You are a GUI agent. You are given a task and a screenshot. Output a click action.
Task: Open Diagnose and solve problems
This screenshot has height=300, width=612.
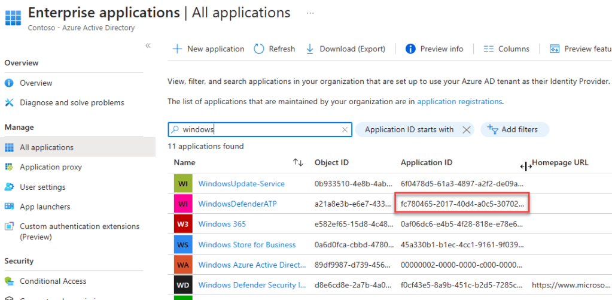(x=72, y=102)
